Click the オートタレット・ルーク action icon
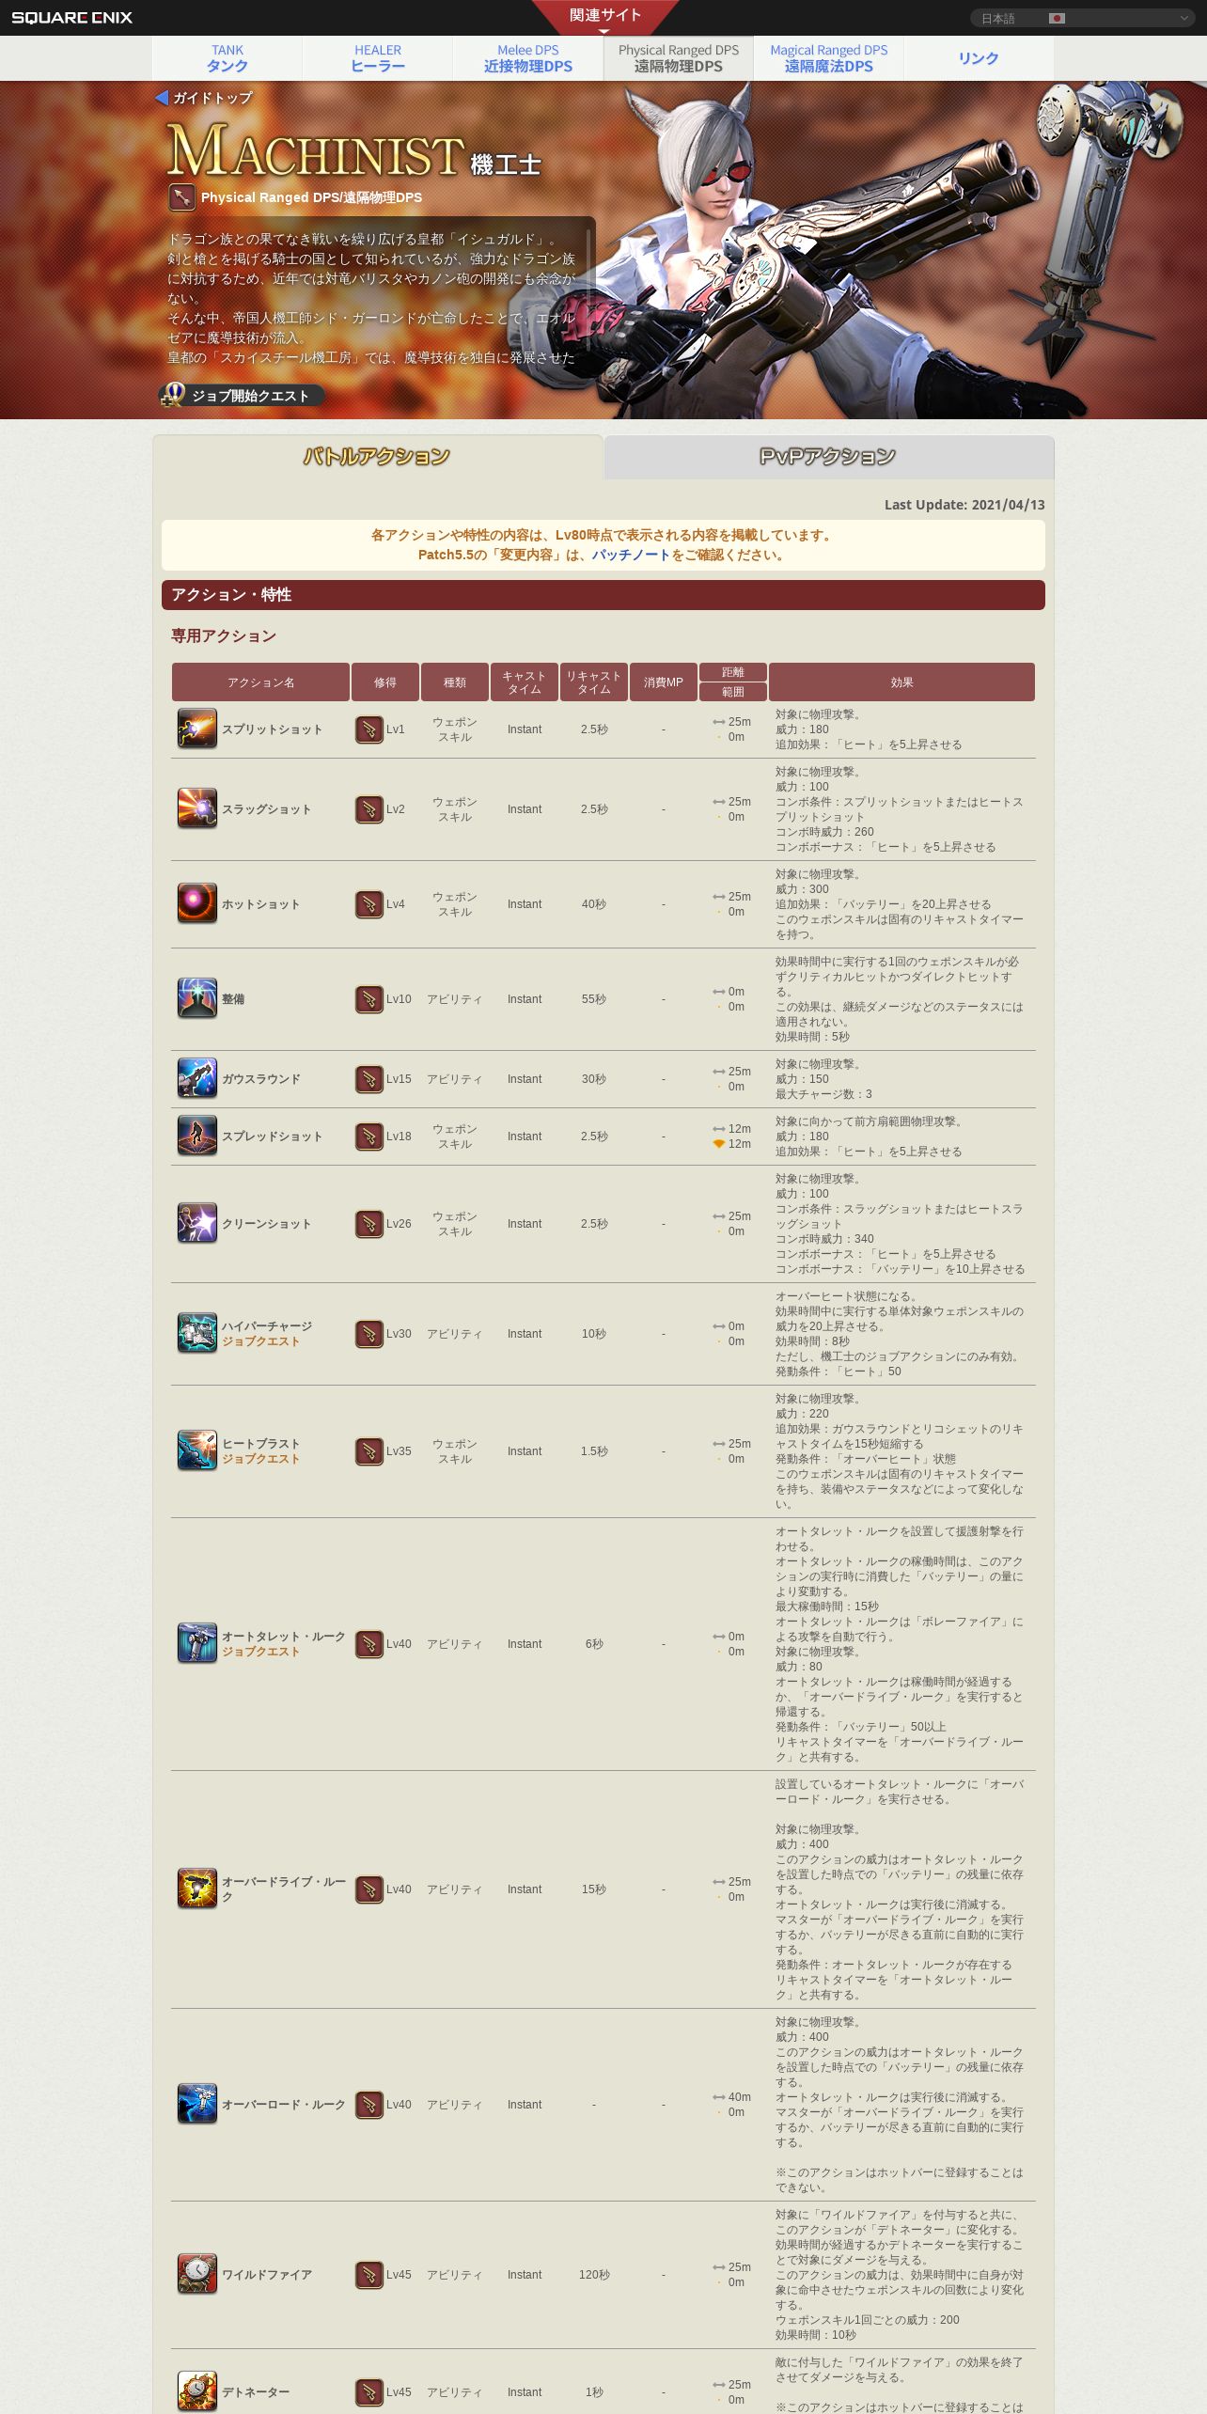1207x2414 pixels. click(x=197, y=1643)
